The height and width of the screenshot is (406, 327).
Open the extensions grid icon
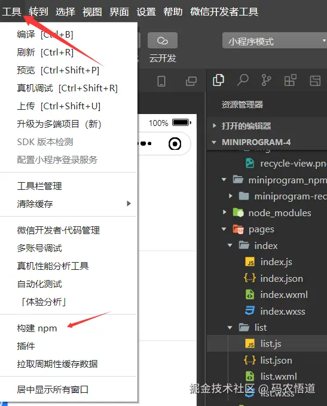(x=291, y=80)
